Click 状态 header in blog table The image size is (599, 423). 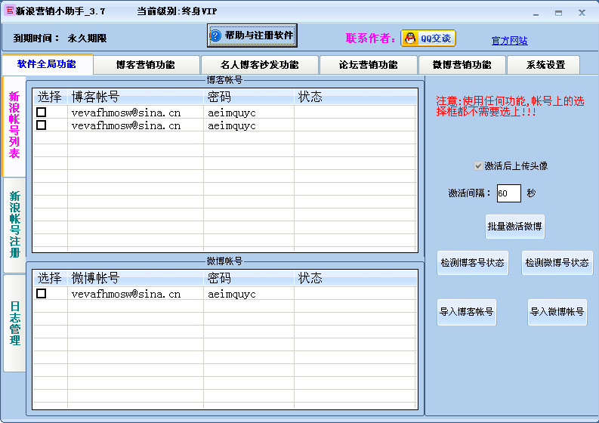355,97
